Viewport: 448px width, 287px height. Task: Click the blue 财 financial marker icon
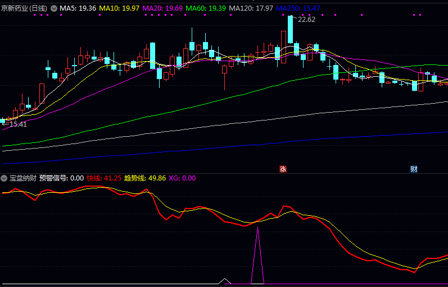[414, 169]
